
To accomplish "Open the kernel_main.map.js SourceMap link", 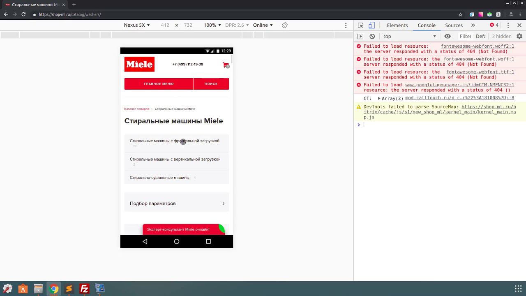I will pos(439,112).
